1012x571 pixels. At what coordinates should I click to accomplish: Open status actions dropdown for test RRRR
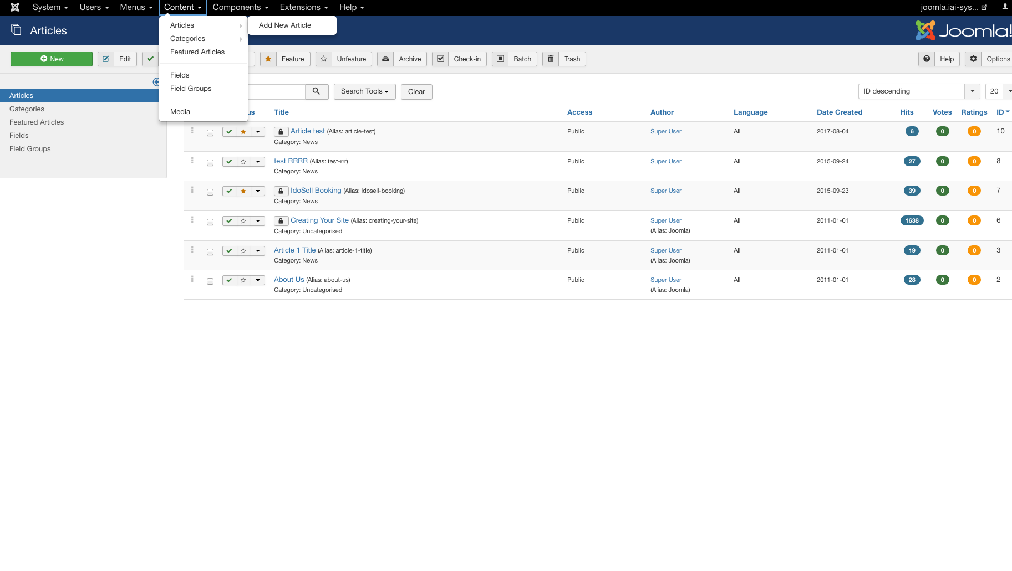point(258,162)
